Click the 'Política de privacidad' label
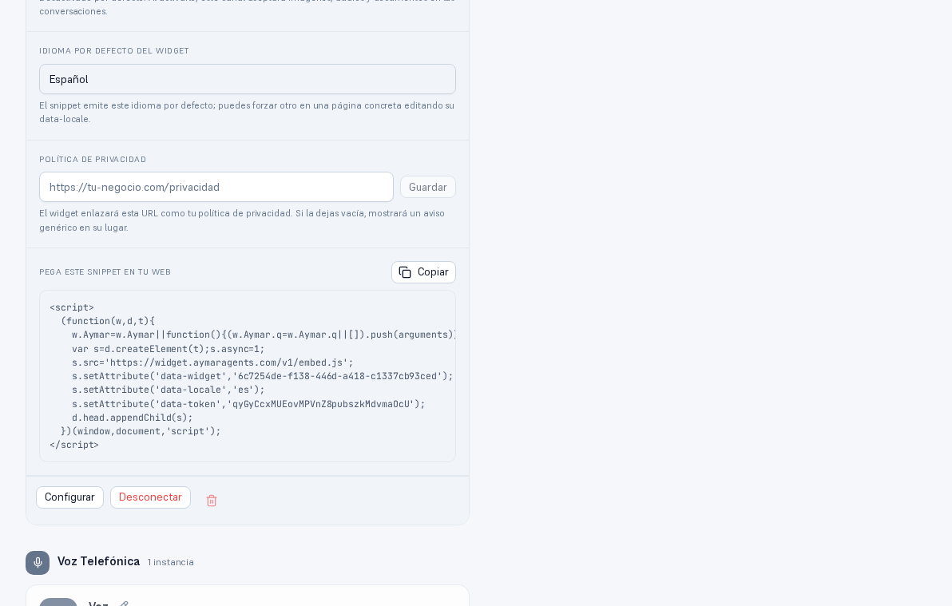Image resolution: width=952 pixels, height=606 pixels. click(93, 160)
